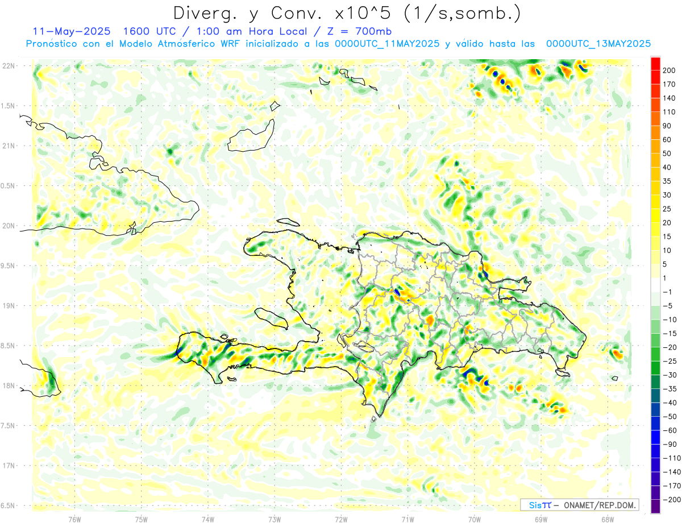Click the '22N' latitude label

(8, 66)
